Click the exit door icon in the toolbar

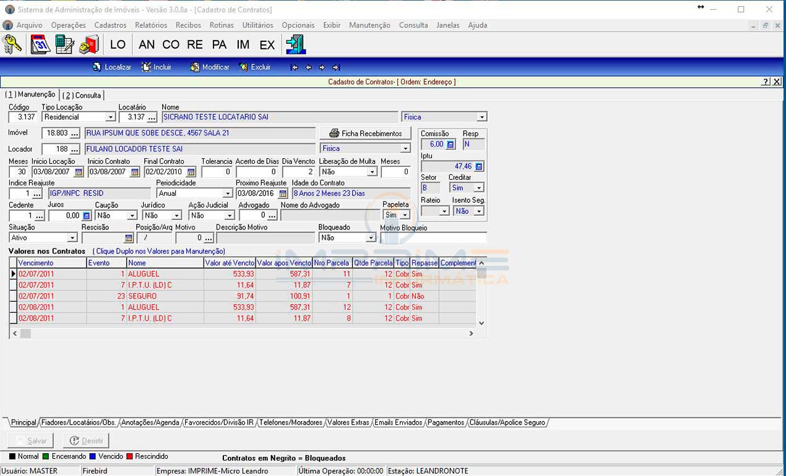(x=295, y=45)
